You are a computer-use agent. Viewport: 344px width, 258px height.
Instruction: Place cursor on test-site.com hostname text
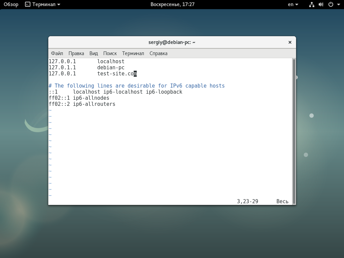point(116,74)
